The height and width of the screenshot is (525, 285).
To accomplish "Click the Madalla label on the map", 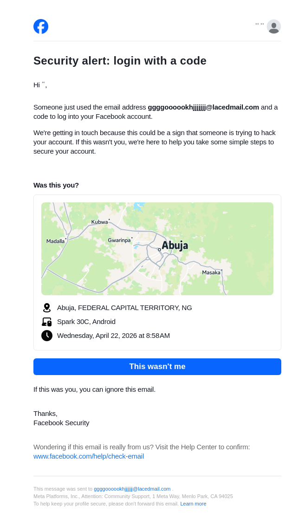I will click(x=55, y=241).
